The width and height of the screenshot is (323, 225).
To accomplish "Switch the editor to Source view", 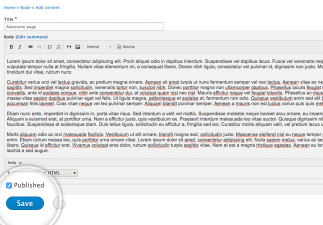I will click(x=126, y=47).
